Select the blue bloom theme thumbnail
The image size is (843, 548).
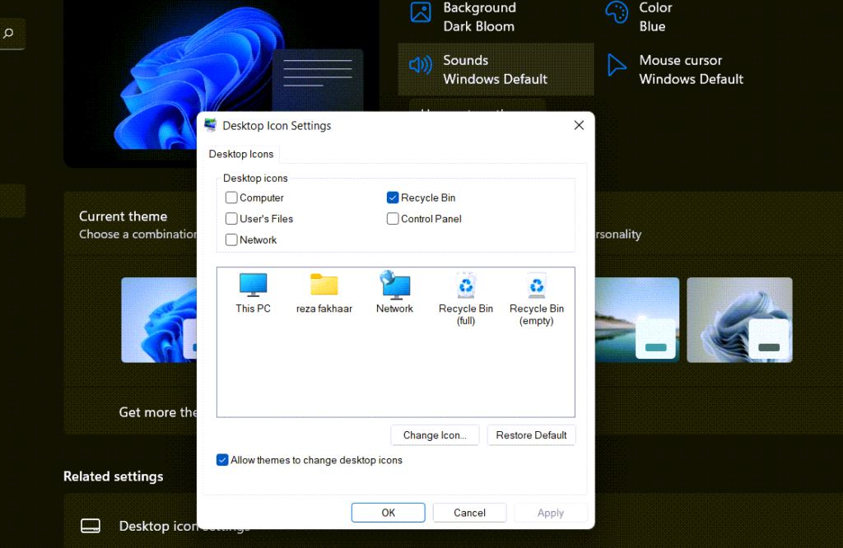coord(159,319)
